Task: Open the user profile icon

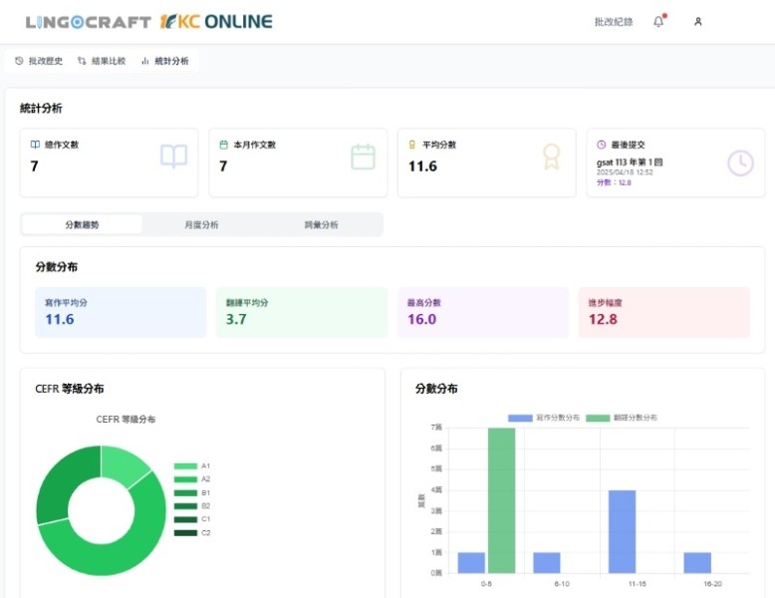Action: pyautogui.click(x=698, y=22)
